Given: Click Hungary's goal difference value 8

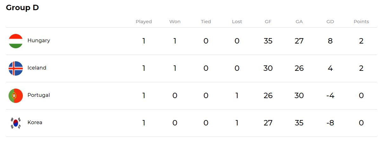Looking at the screenshot, I should coord(330,41).
